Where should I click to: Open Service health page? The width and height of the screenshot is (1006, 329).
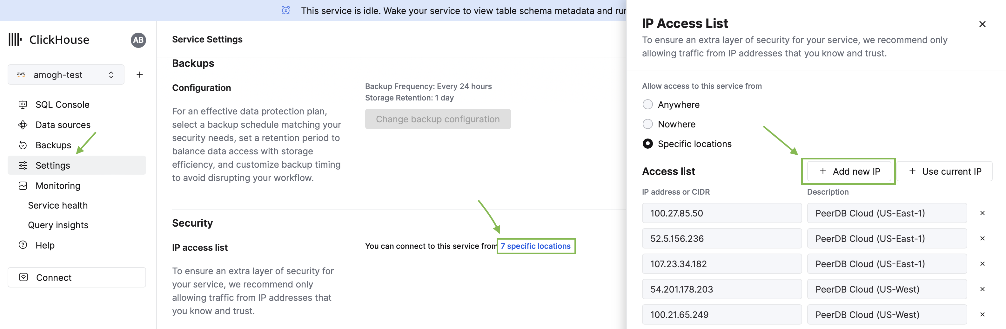click(x=58, y=205)
